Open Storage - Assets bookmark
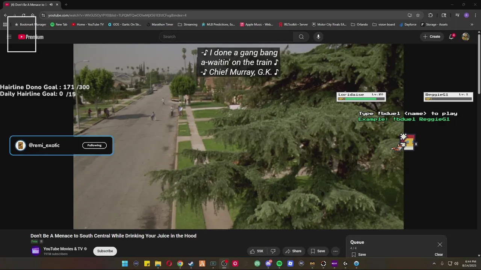Screen dimensions: 481x270 click(434, 24)
